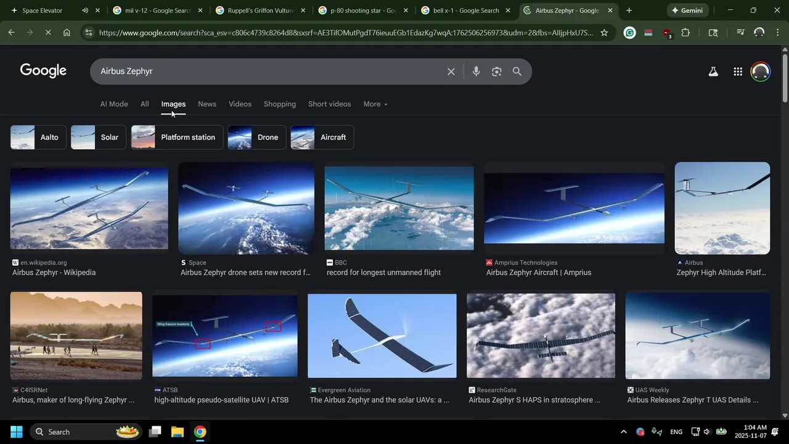The width and height of the screenshot is (789, 444).
Task: Go back with the browser back arrow
Action: [11, 33]
